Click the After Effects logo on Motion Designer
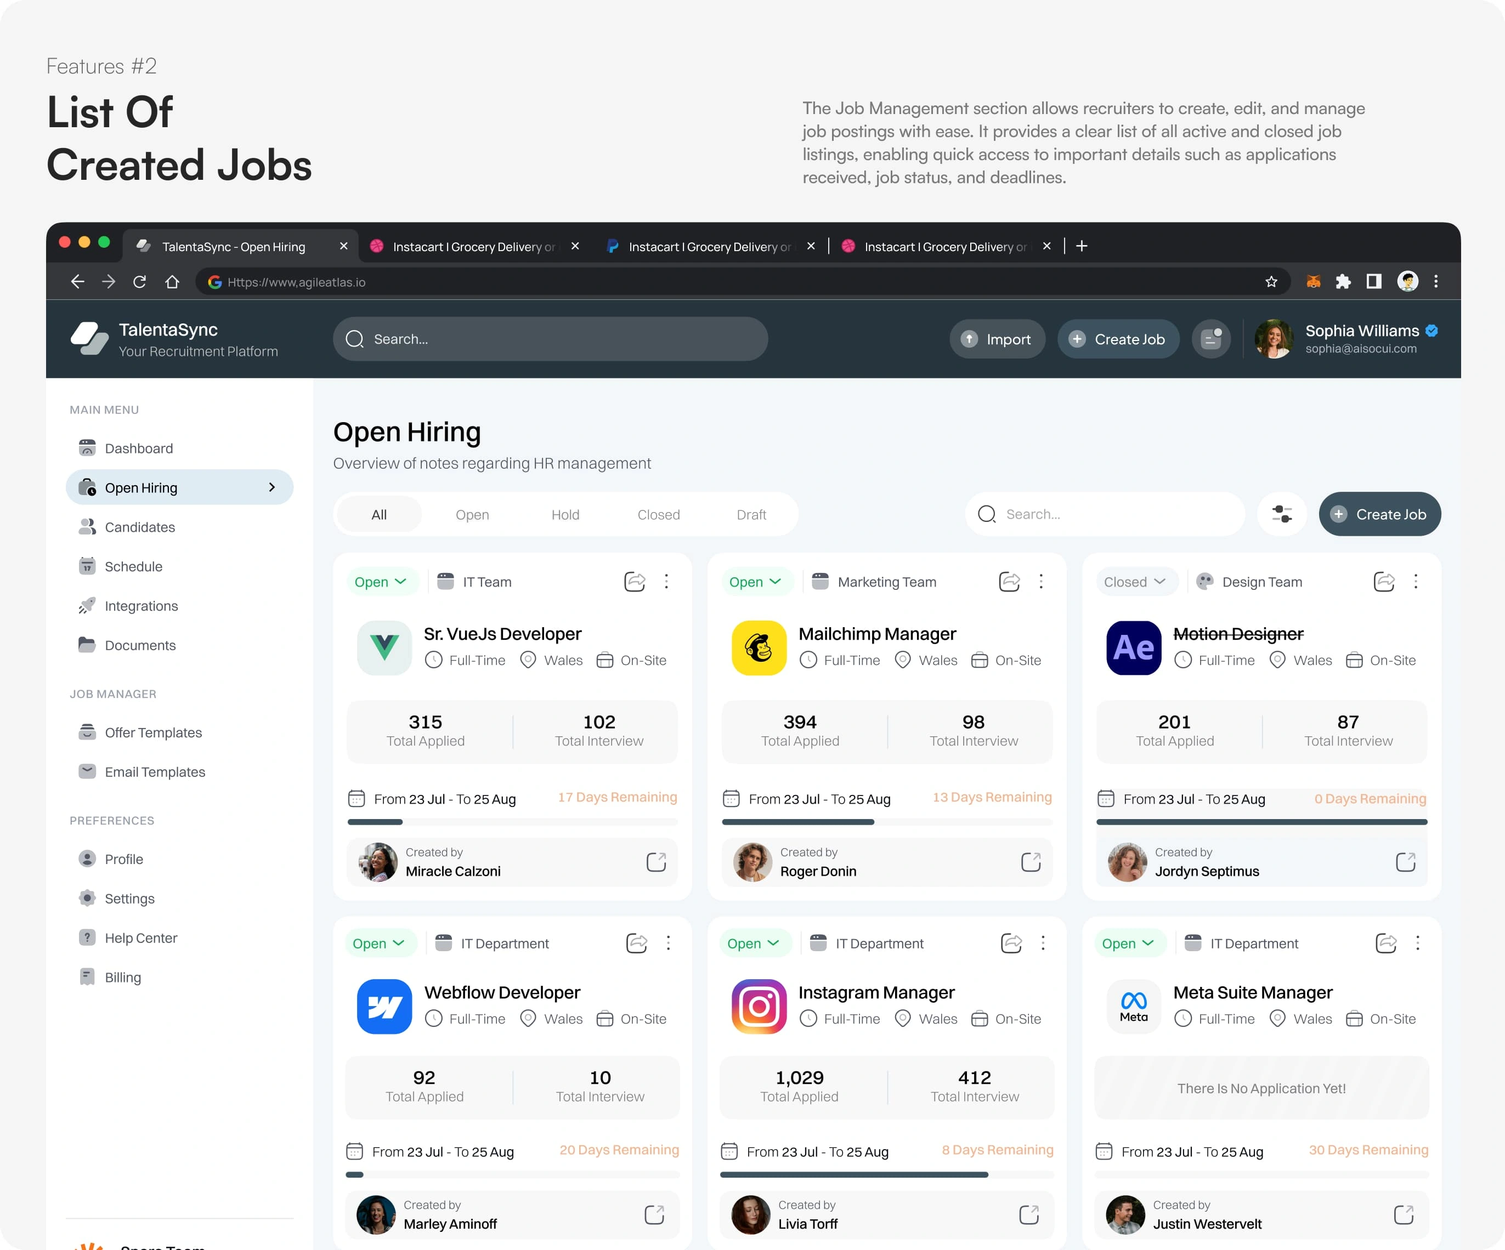 tap(1134, 647)
